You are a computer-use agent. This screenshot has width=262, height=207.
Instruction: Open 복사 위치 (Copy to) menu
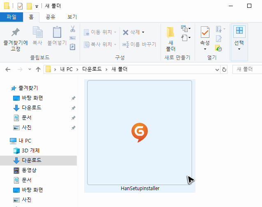tap(100, 44)
